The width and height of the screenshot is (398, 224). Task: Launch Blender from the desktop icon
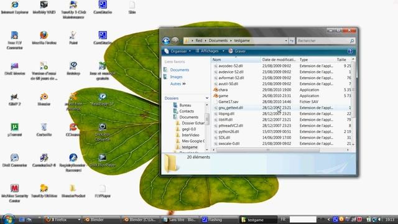tap(44, 99)
